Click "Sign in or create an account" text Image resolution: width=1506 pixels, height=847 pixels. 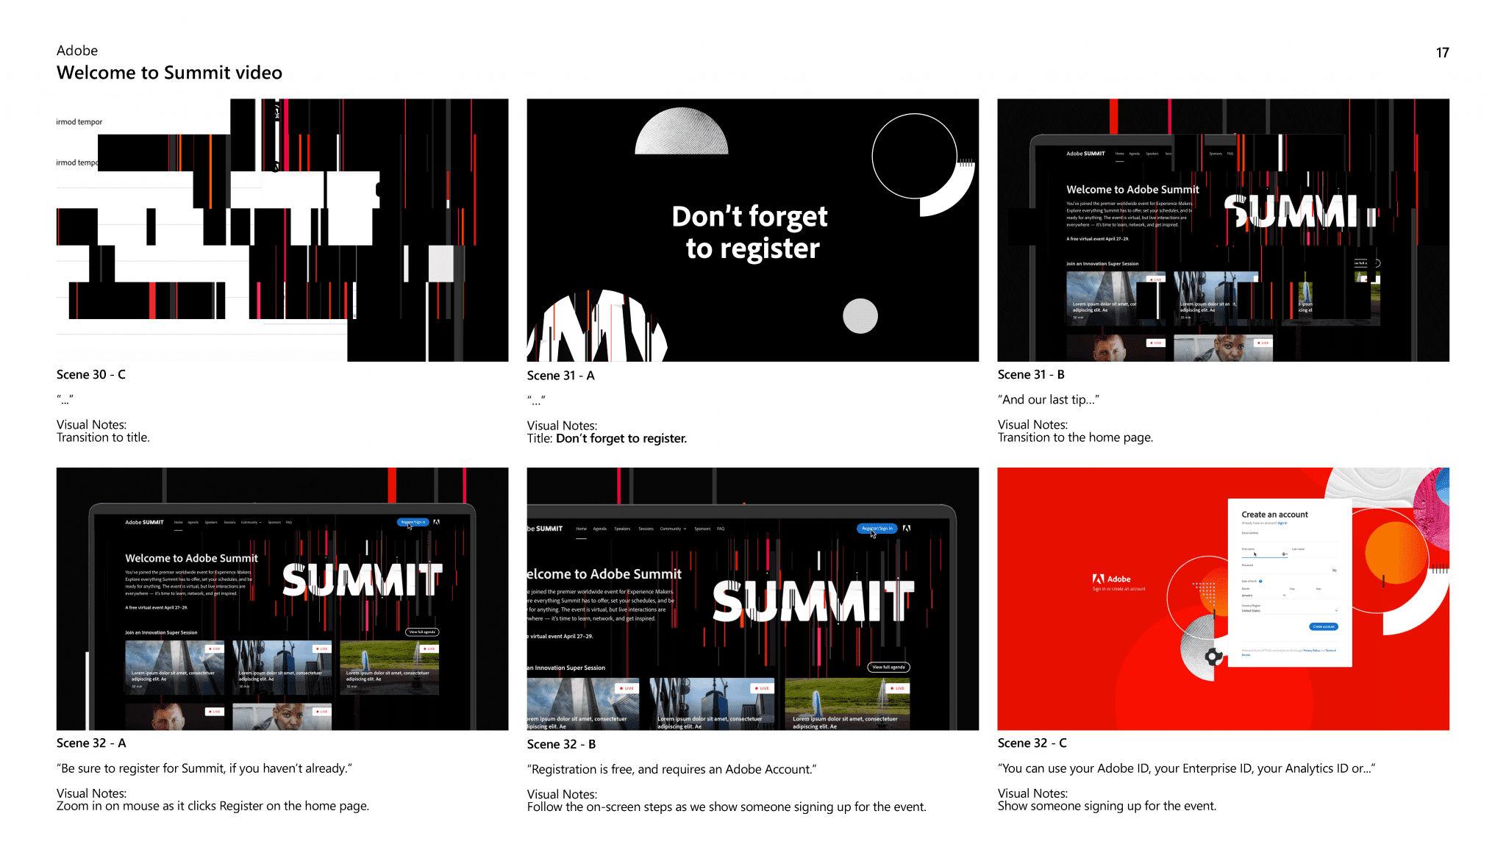coord(1118,589)
